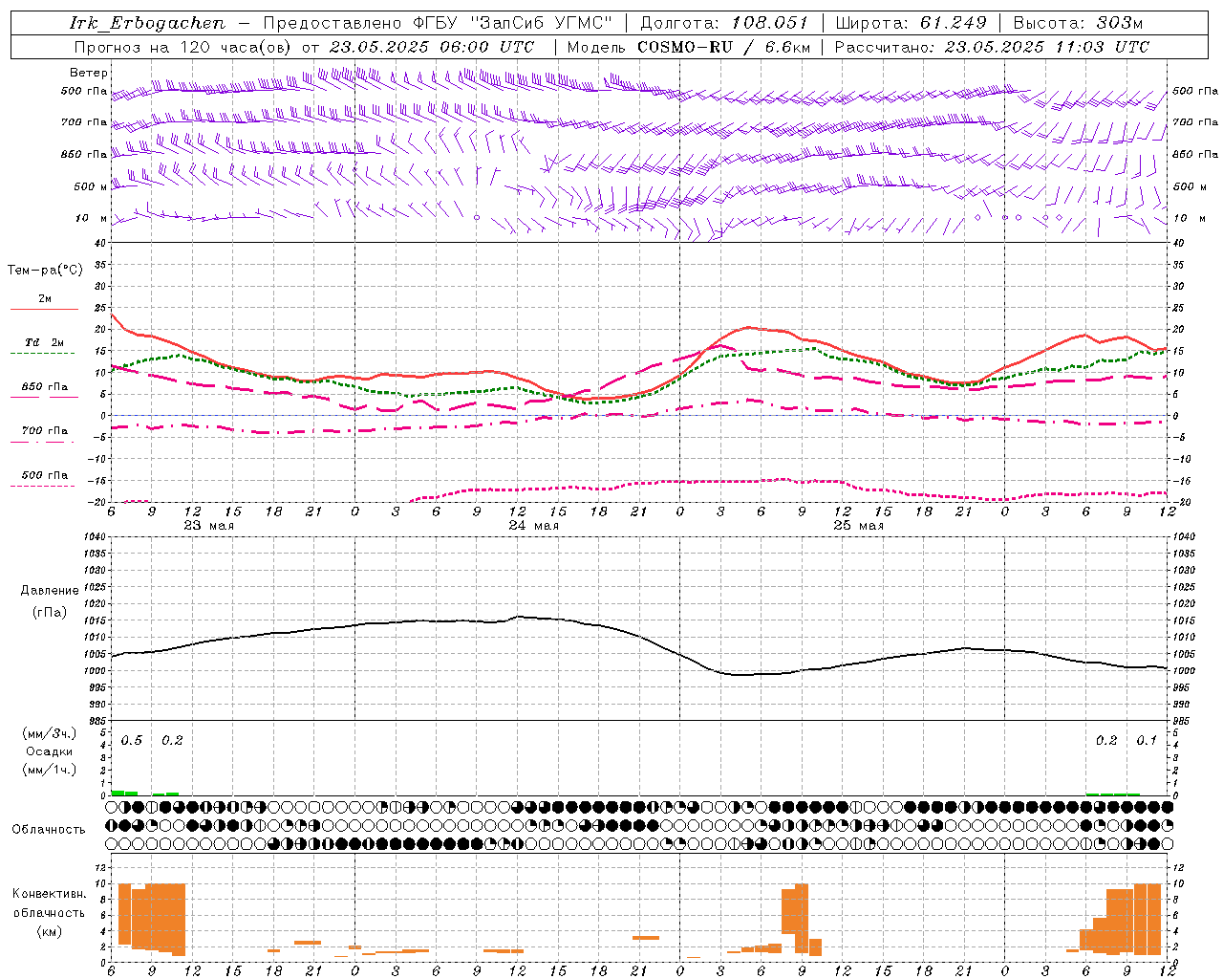Image resolution: width=1223 pixels, height=979 pixels.
Task: Click the '(км)' convective cloud unit label
Action: pos(50,931)
